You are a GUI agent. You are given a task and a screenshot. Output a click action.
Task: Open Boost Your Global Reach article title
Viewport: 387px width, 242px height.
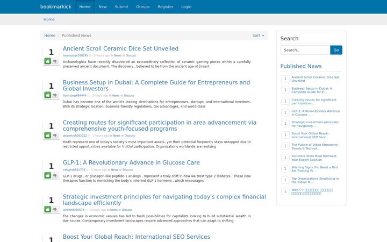[x=137, y=237]
